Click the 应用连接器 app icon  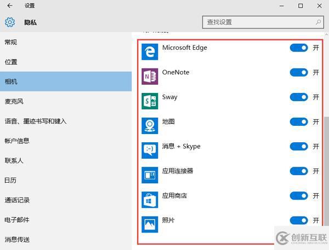(150, 175)
